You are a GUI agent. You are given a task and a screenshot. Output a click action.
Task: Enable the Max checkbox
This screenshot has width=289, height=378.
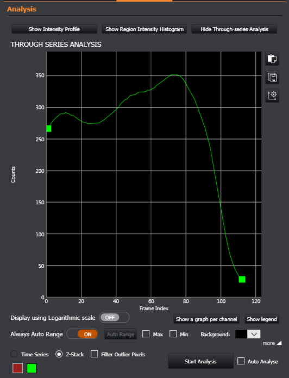pos(146,334)
